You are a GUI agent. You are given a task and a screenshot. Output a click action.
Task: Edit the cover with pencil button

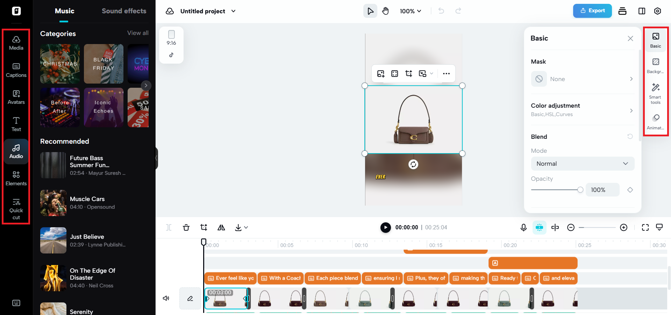click(190, 298)
